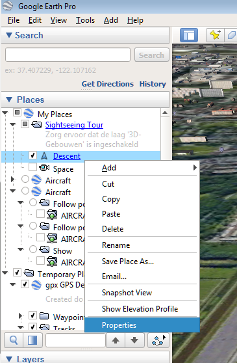
Task: Move item up with the up arrow button
Action: click(x=116, y=340)
